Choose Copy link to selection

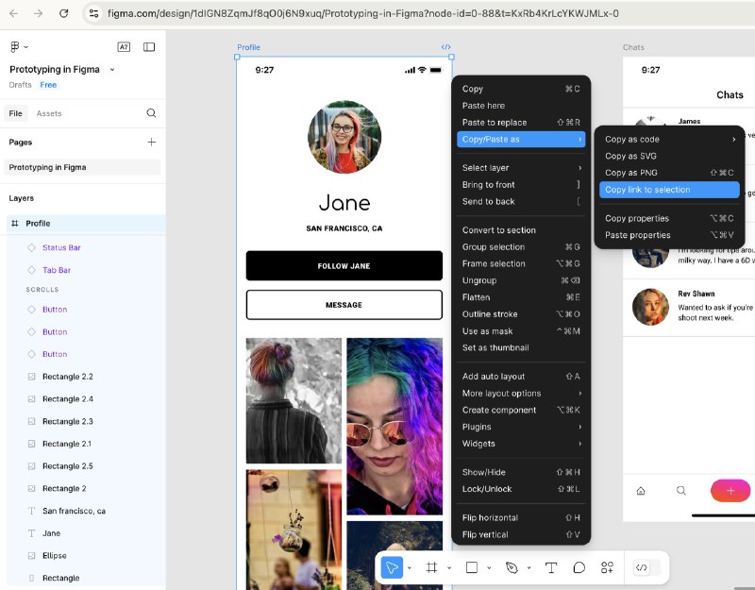point(669,190)
